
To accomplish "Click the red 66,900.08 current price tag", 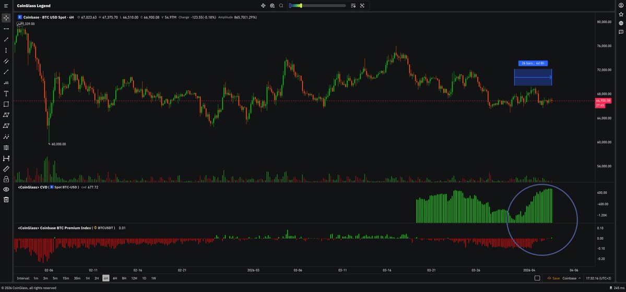I will click(604, 101).
